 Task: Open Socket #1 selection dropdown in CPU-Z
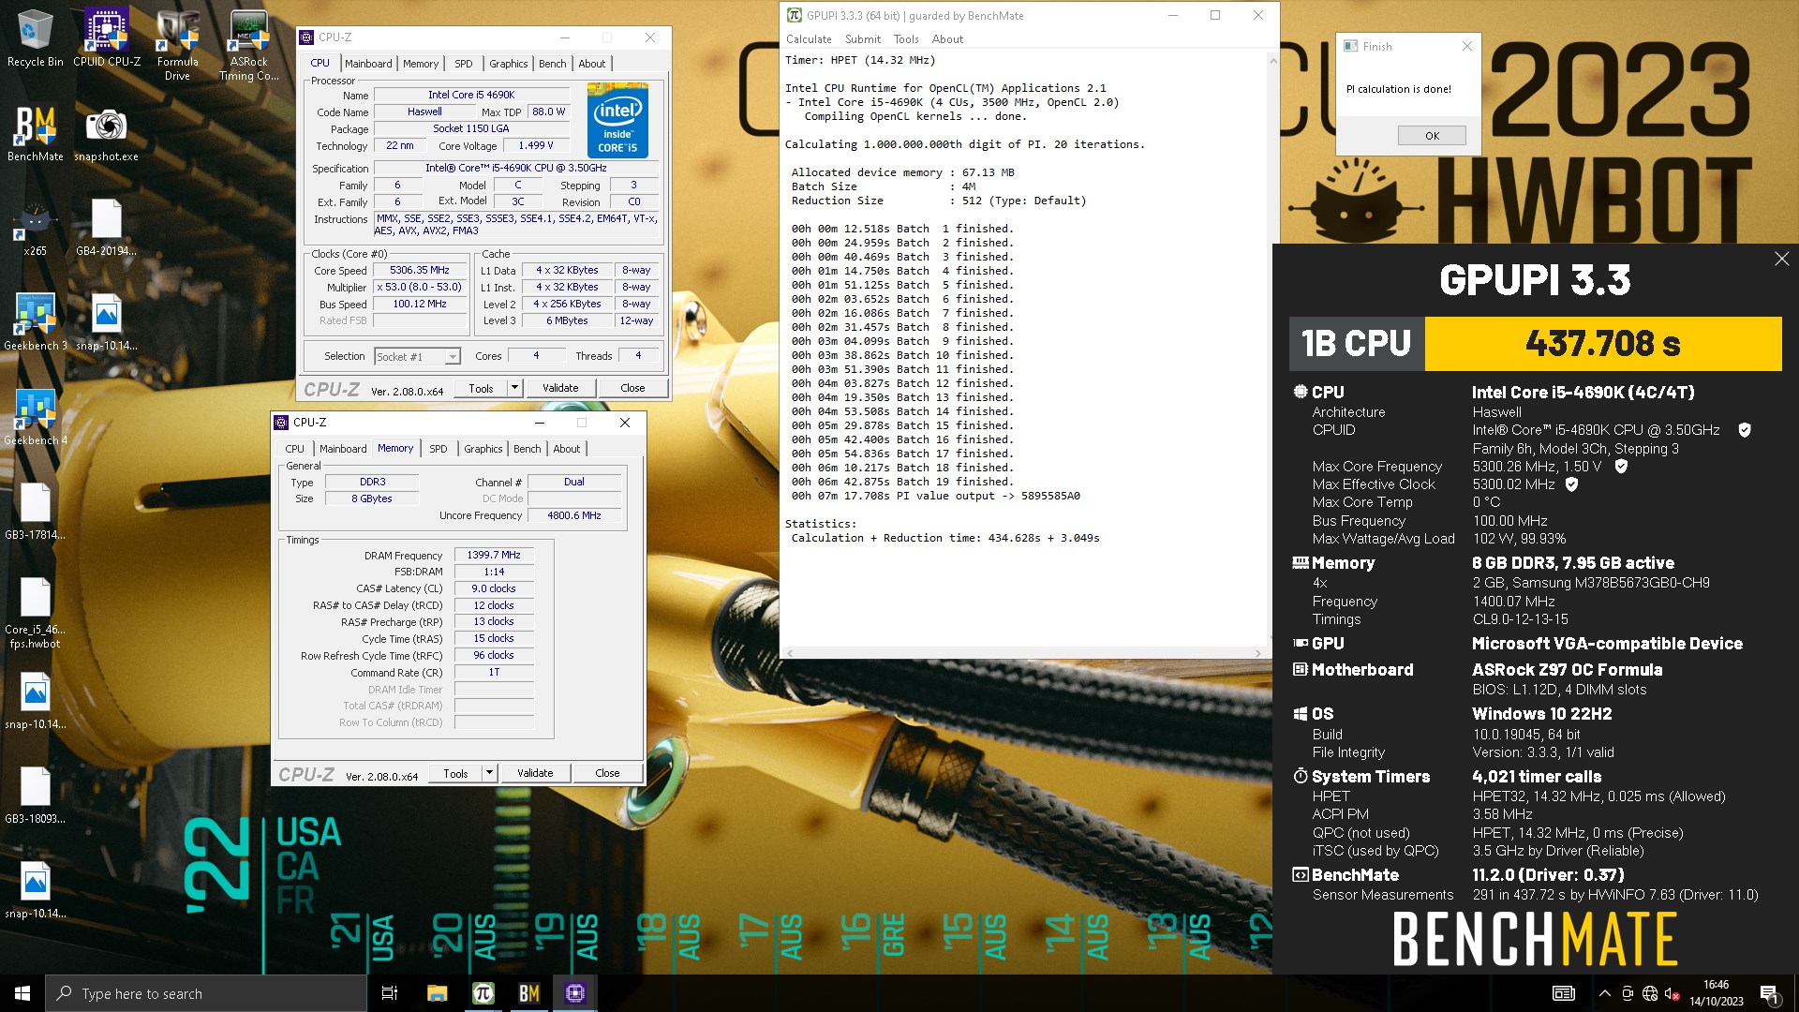point(417,357)
